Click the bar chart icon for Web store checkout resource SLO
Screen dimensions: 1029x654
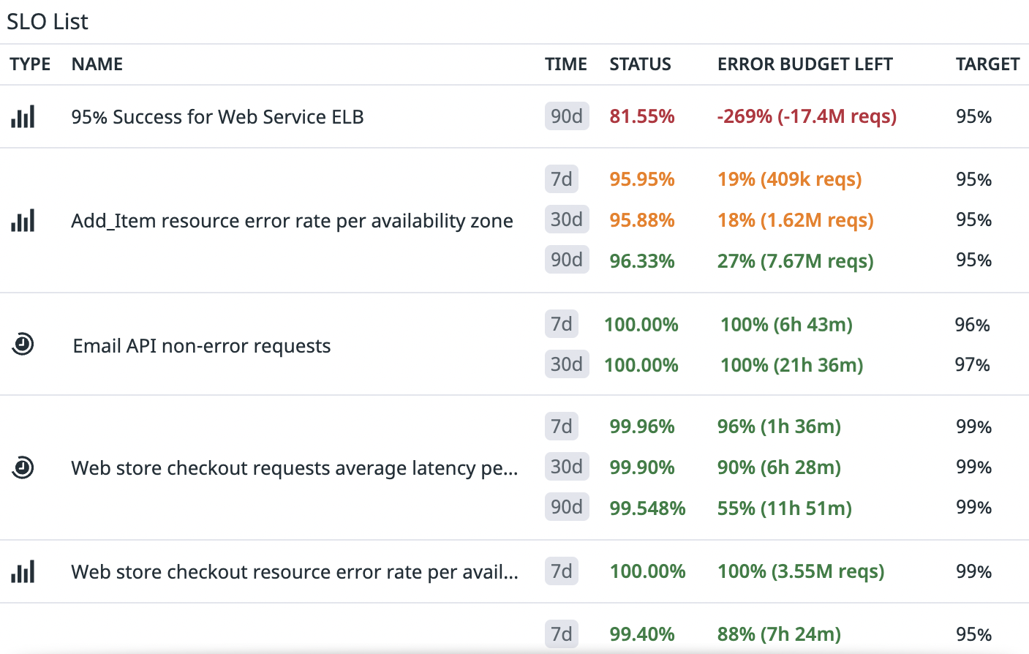[22, 572]
